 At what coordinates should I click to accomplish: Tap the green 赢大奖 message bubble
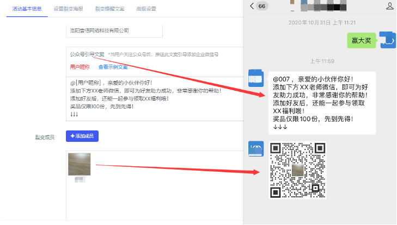click(x=361, y=40)
